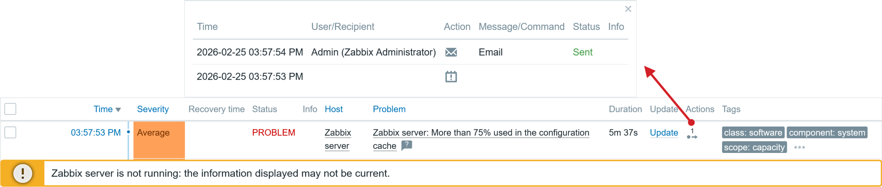The width and height of the screenshot is (882, 187).
Task: Click the question mark description icon
Action: pyautogui.click(x=407, y=145)
